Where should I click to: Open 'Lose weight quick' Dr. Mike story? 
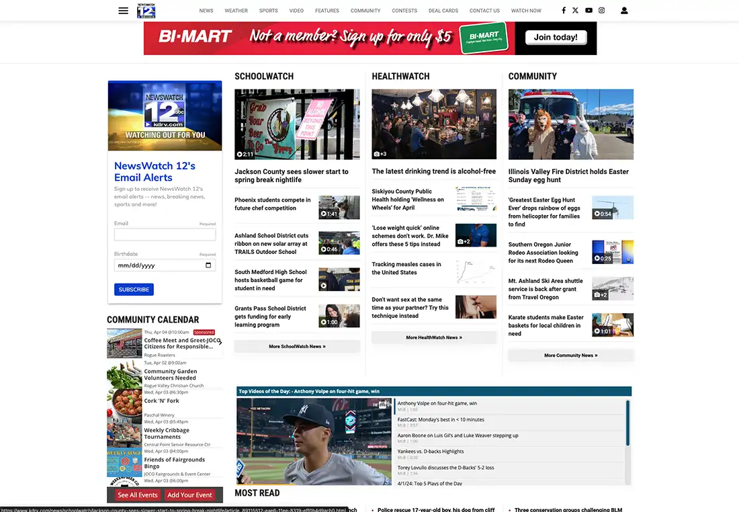(410, 236)
